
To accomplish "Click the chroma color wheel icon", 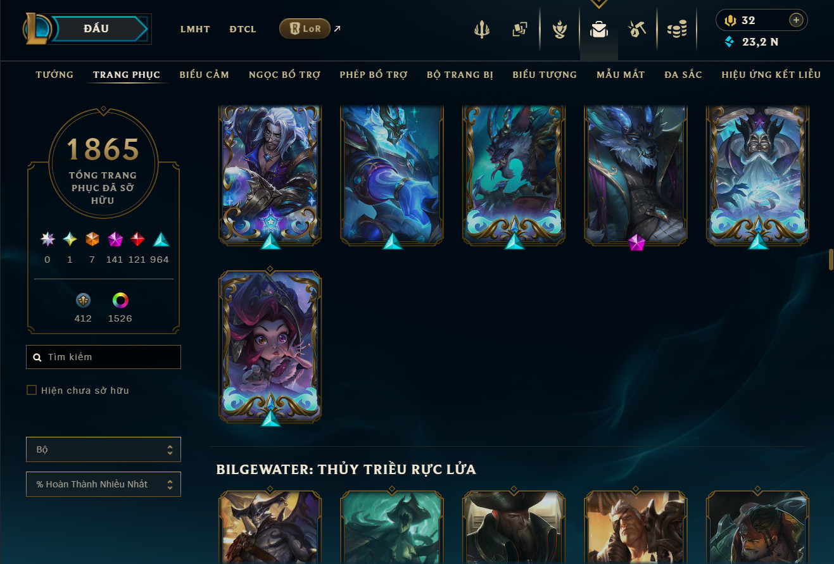I will 120,300.
